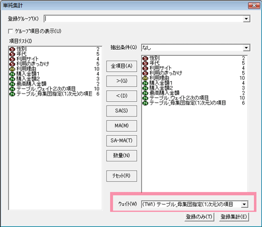Click the リセット(R) button
Screen dimensions: 262x227
point(122,176)
